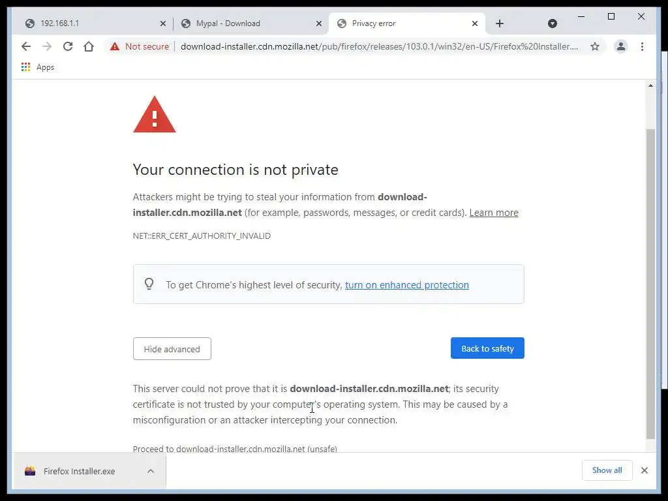Open a new tab with plus button
The height and width of the screenshot is (501, 668).
tap(500, 23)
